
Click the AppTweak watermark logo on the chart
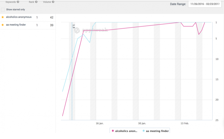point(91,30)
